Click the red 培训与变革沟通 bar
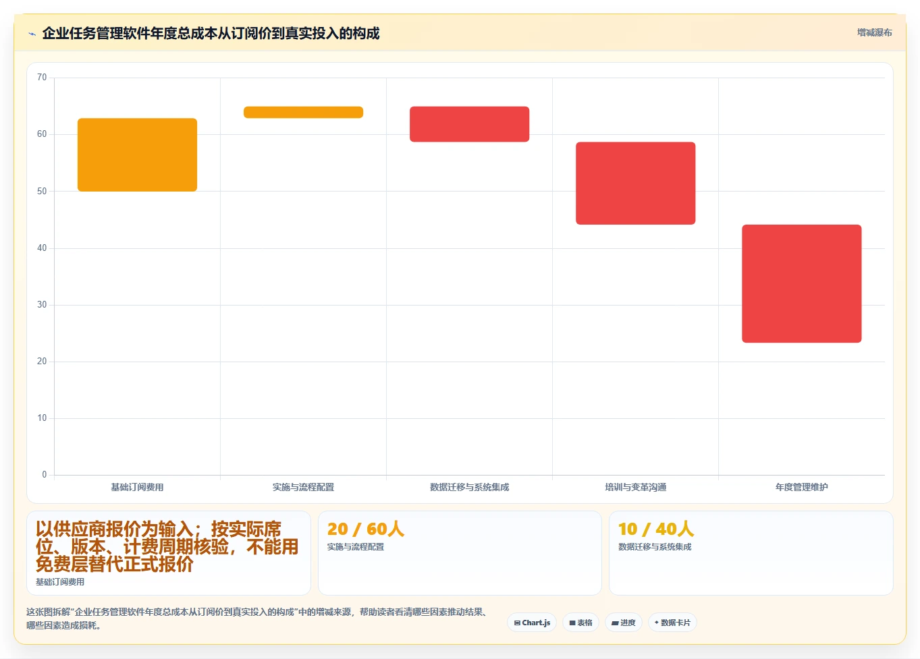This screenshot has height=659, width=920. click(x=635, y=183)
